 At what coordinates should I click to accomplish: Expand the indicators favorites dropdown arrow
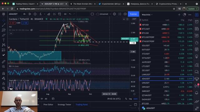click(x=44, y=14)
